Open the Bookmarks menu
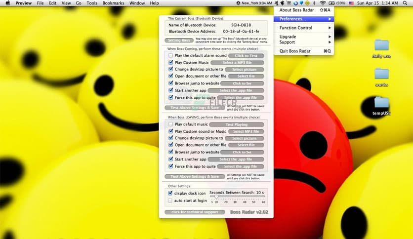Viewport: 413px width, 239px height. point(113,3)
